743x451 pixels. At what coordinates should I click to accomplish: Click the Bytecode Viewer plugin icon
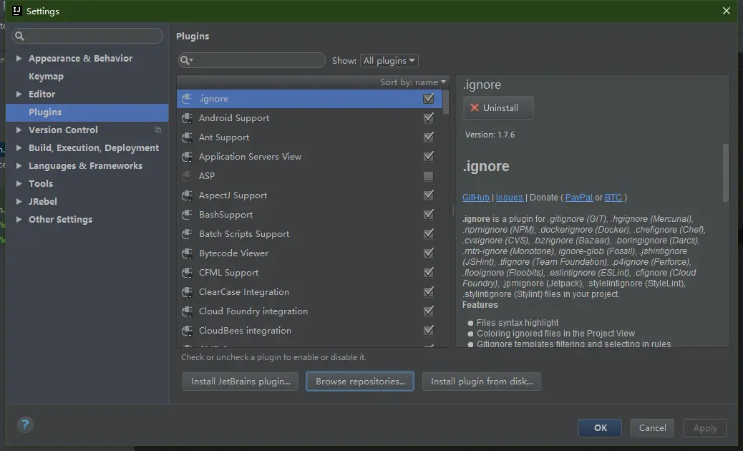[187, 253]
